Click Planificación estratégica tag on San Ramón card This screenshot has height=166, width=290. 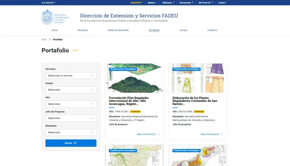pos(186,69)
